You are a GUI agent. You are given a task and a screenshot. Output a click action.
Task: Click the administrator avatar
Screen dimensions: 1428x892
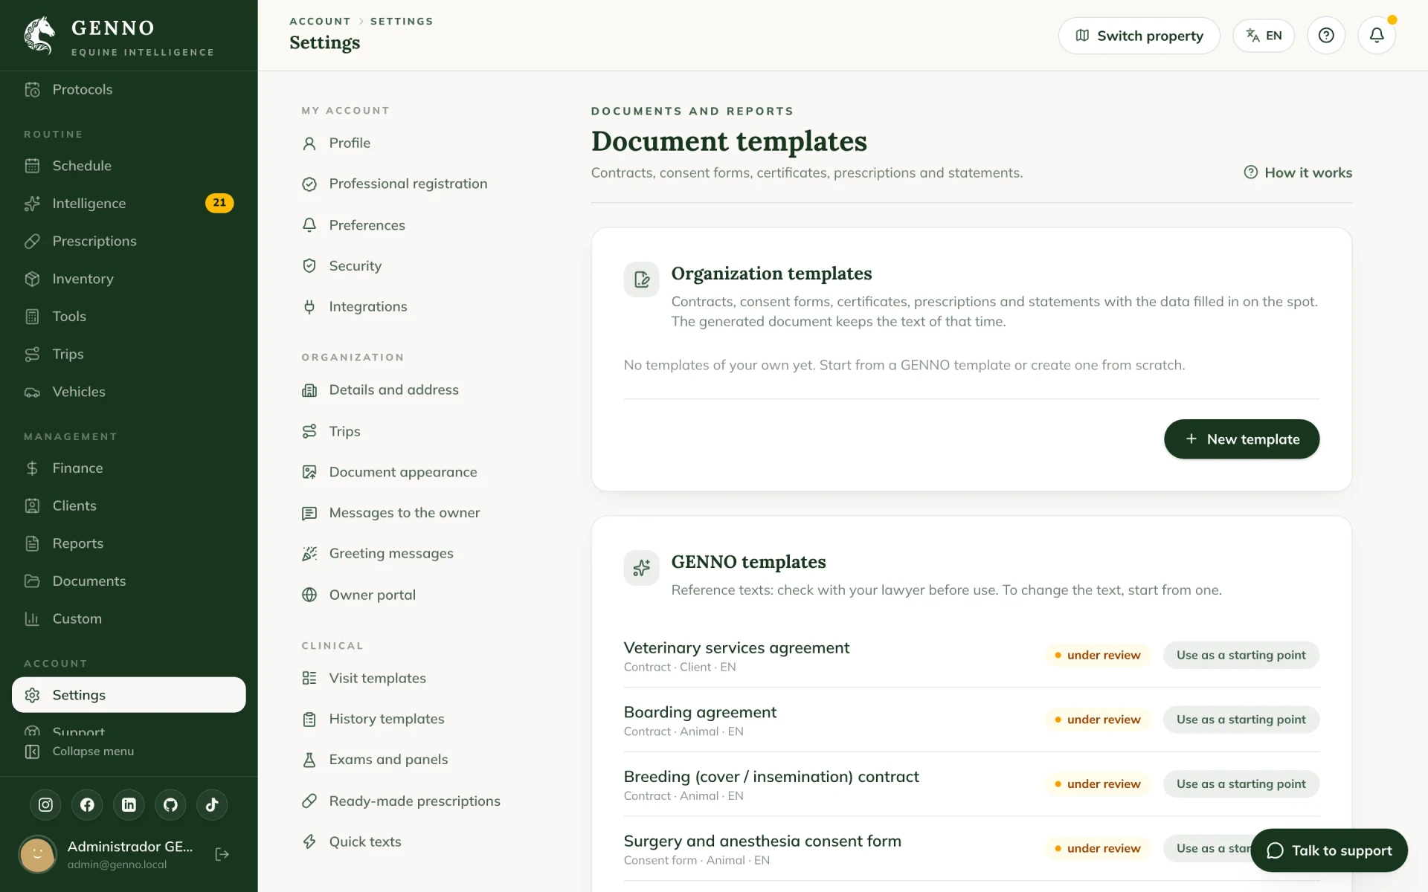click(37, 855)
